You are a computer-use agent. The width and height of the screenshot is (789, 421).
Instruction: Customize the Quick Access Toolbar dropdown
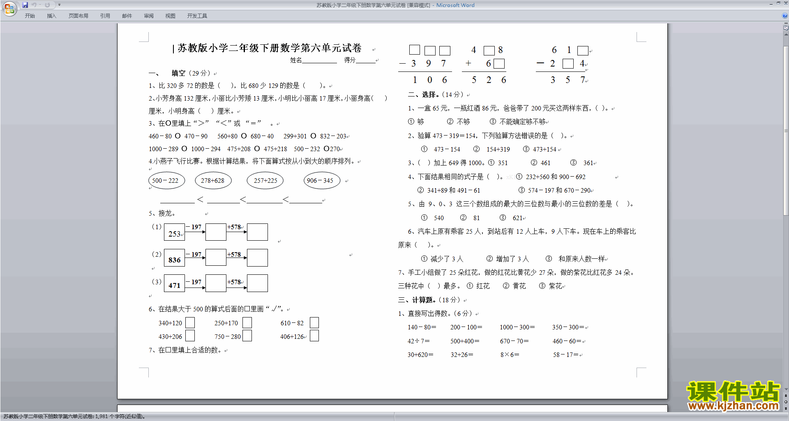click(59, 5)
